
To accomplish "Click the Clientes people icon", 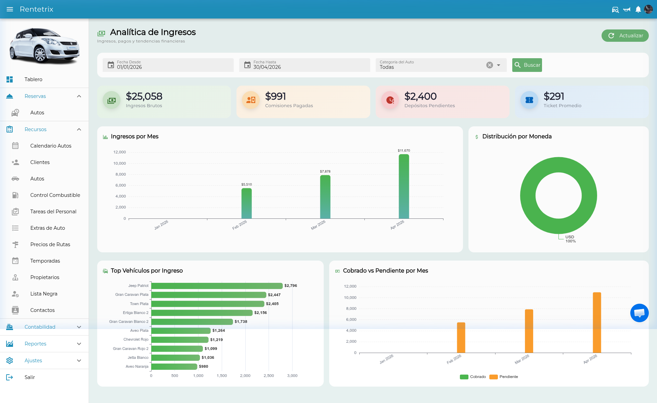I will [15, 162].
